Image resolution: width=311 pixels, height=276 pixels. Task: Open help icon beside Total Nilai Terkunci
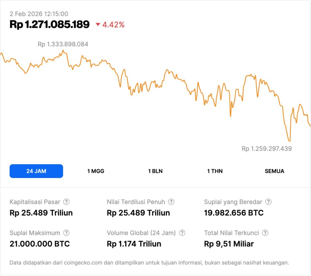pos(265,233)
